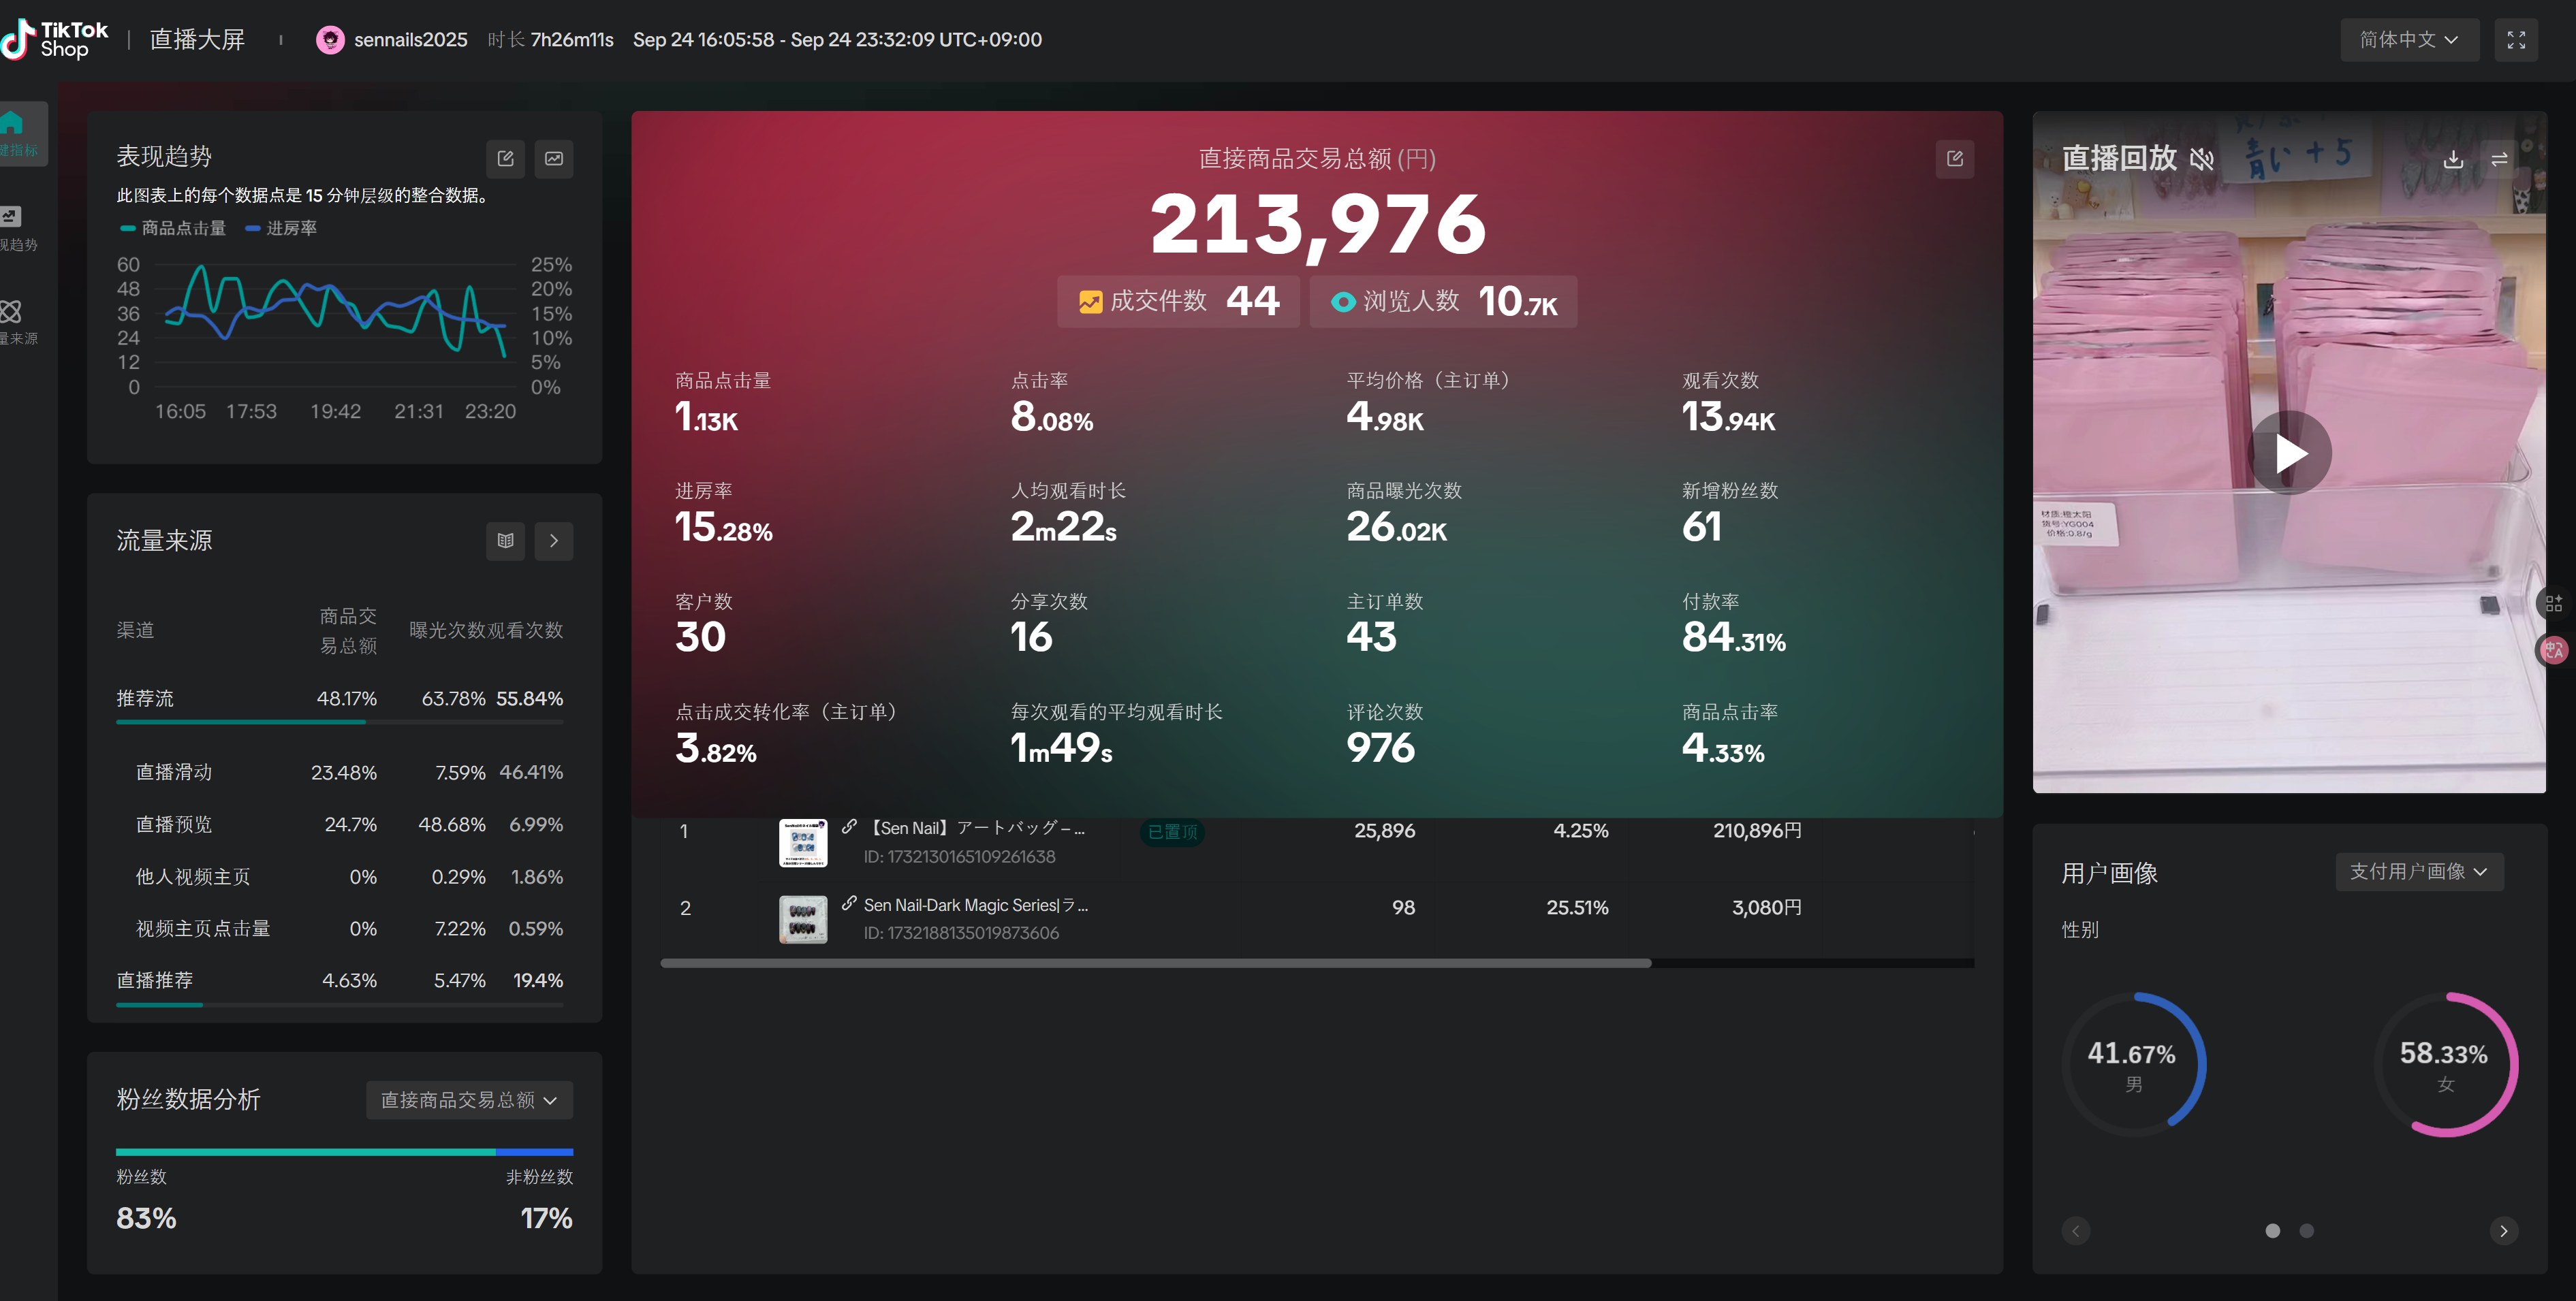Image resolution: width=2576 pixels, height=1301 pixels.
Task: Download the live replay video
Action: 2452,160
